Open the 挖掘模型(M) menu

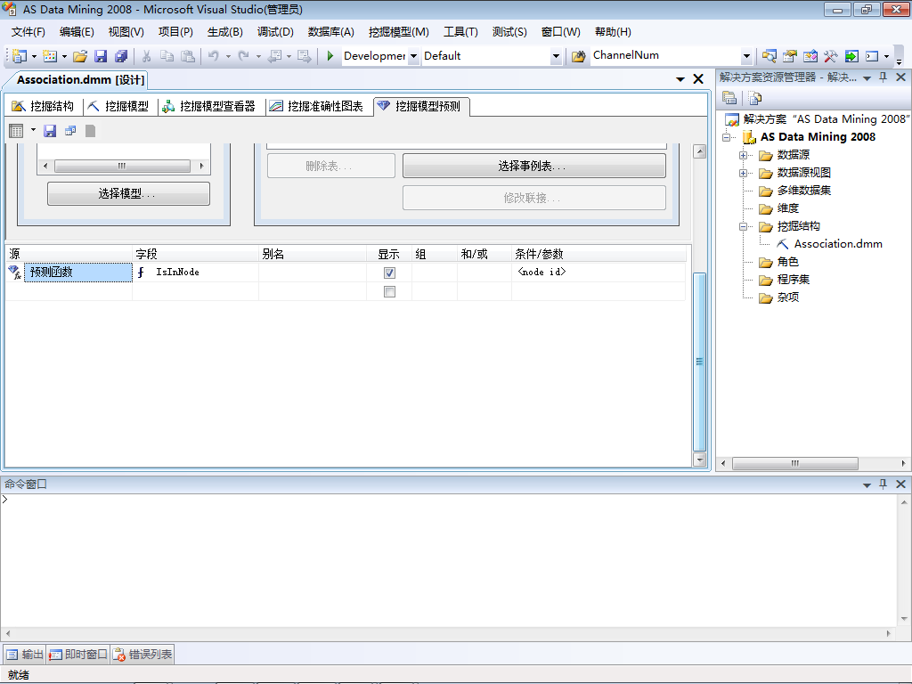coord(398,32)
